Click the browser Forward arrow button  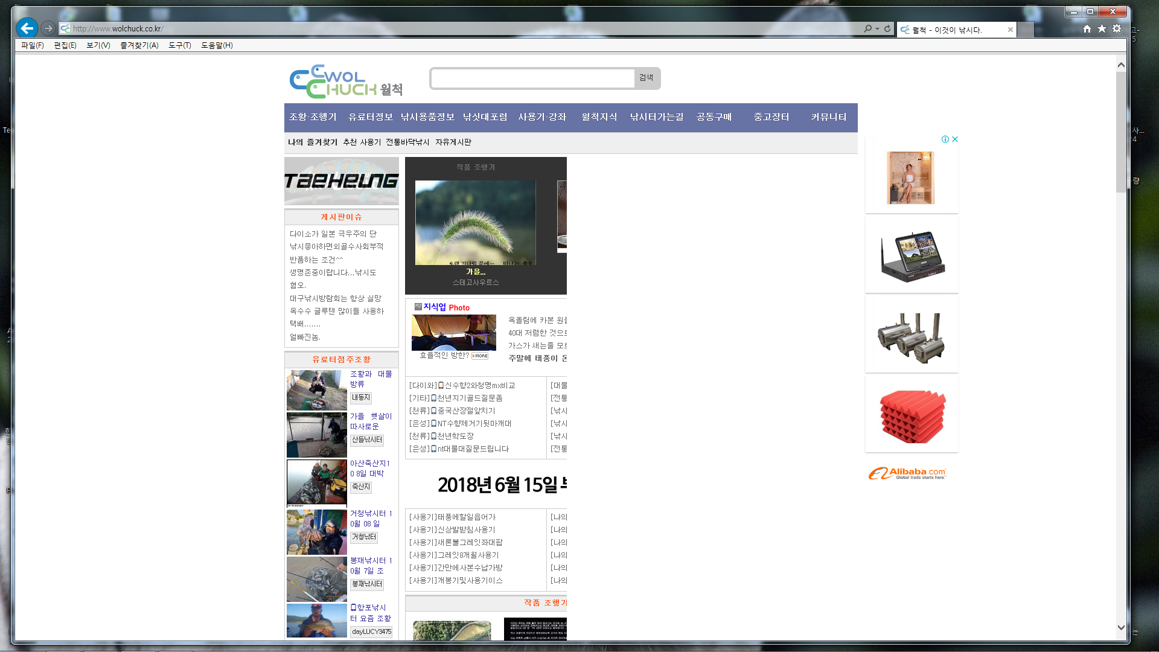click(x=48, y=28)
